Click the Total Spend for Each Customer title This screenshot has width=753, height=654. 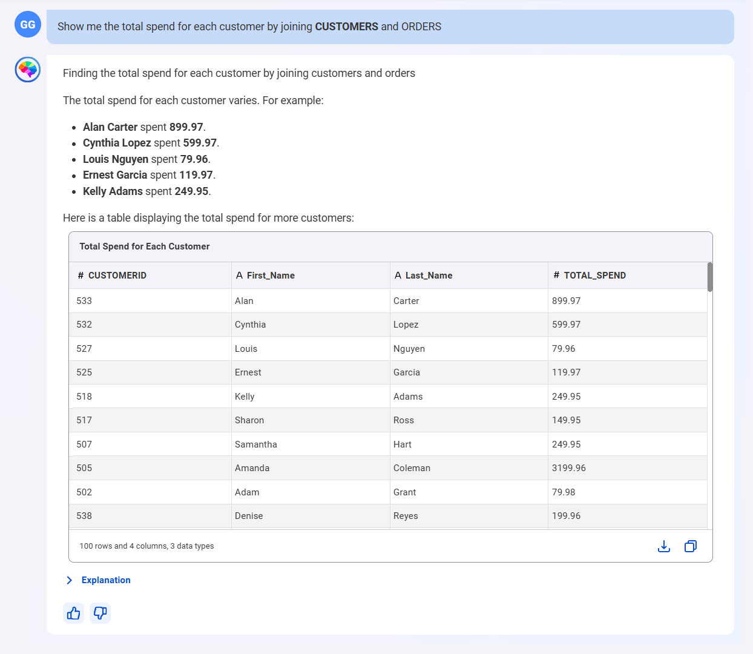click(x=145, y=246)
